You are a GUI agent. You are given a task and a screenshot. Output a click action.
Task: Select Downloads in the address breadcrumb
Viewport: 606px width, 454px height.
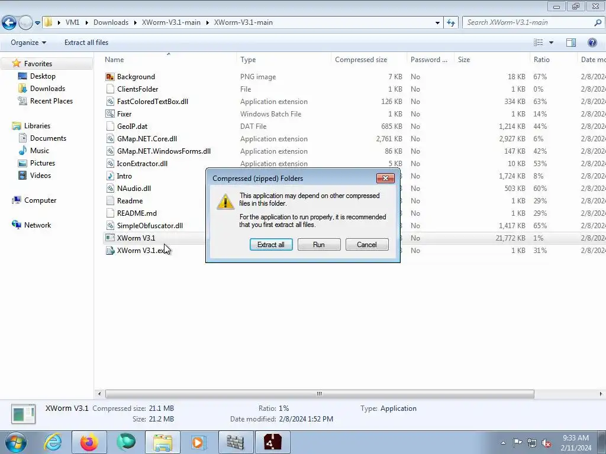[x=111, y=22]
